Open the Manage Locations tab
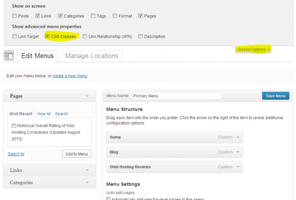The image size is (296, 200). (91, 56)
